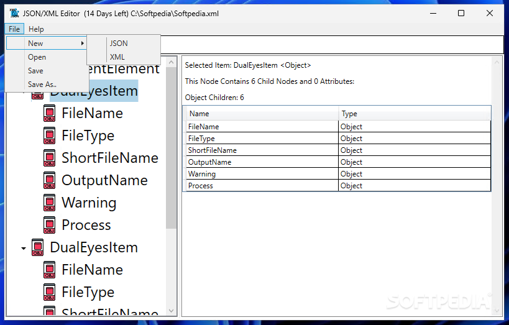The image size is (509, 325).
Task: Maximize the JSON/XML Editor window
Action: pos(461,13)
